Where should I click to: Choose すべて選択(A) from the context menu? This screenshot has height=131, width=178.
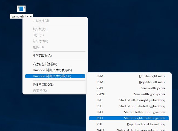(55, 56)
